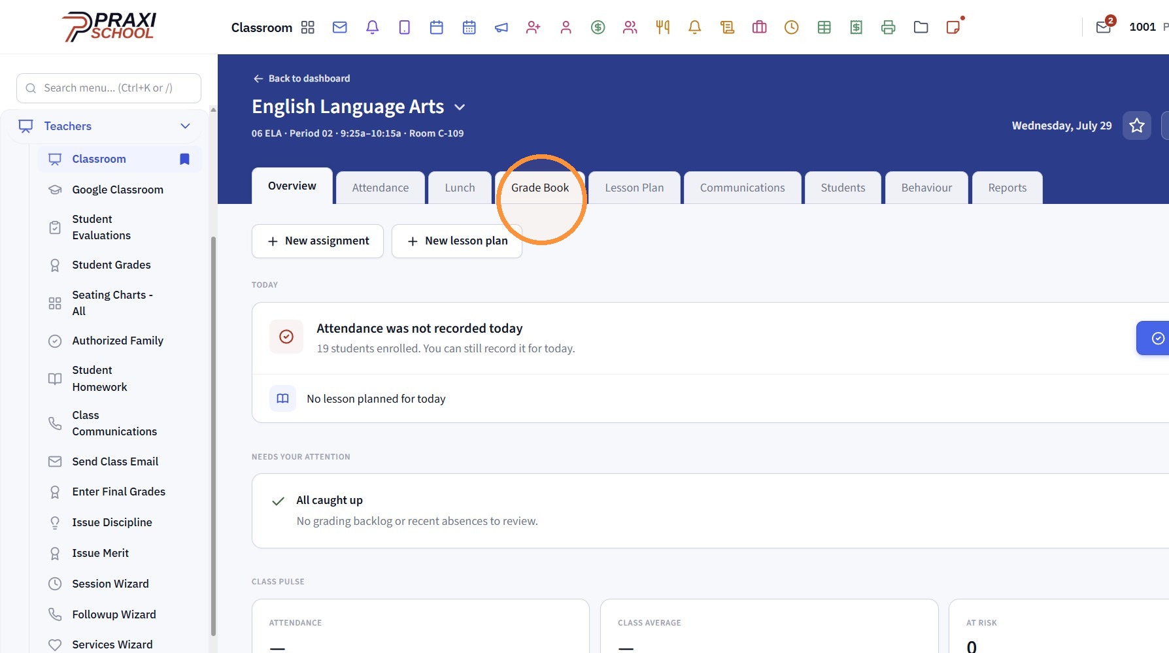Click the printer icon in toolbar
The width and height of the screenshot is (1169, 653).
889,27
